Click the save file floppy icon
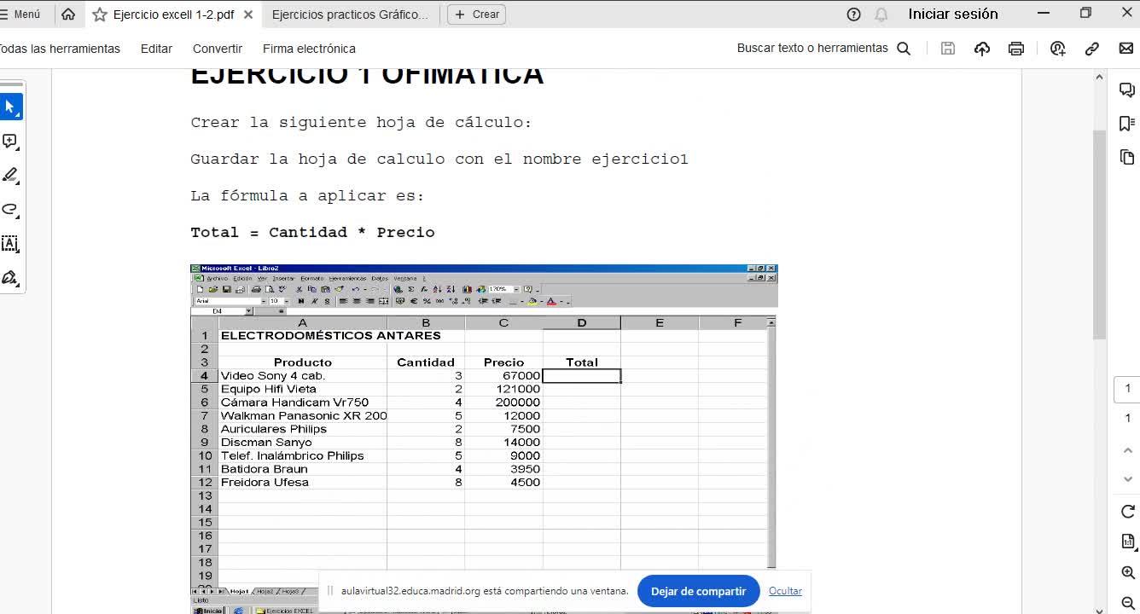Image resolution: width=1140 pixels, height=614 pixels. pyautogui.click(x=947, y=49)
